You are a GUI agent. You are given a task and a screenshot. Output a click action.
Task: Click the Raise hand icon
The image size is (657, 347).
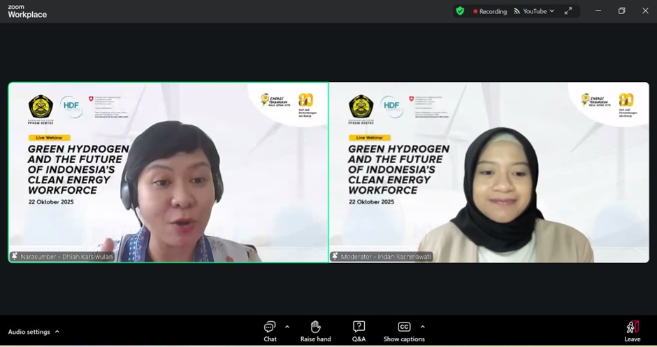315,327
